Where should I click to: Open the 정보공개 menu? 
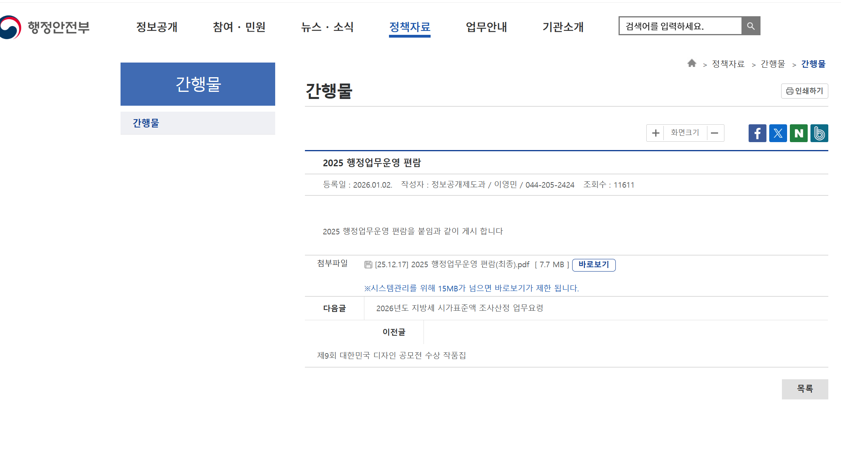click(x=157, y=27)
